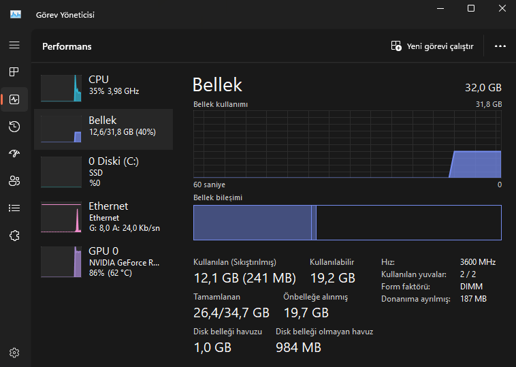Viewport: 516px width, 367px height.
Task: Select the GPU 0 NVIDIA item
Action: pos(103,261)
